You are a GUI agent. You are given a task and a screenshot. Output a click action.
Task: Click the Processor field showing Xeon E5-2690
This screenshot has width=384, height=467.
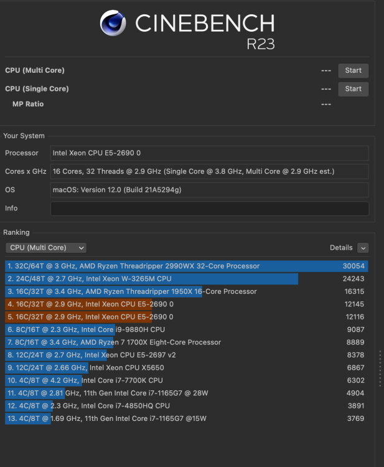click(210, 153)
